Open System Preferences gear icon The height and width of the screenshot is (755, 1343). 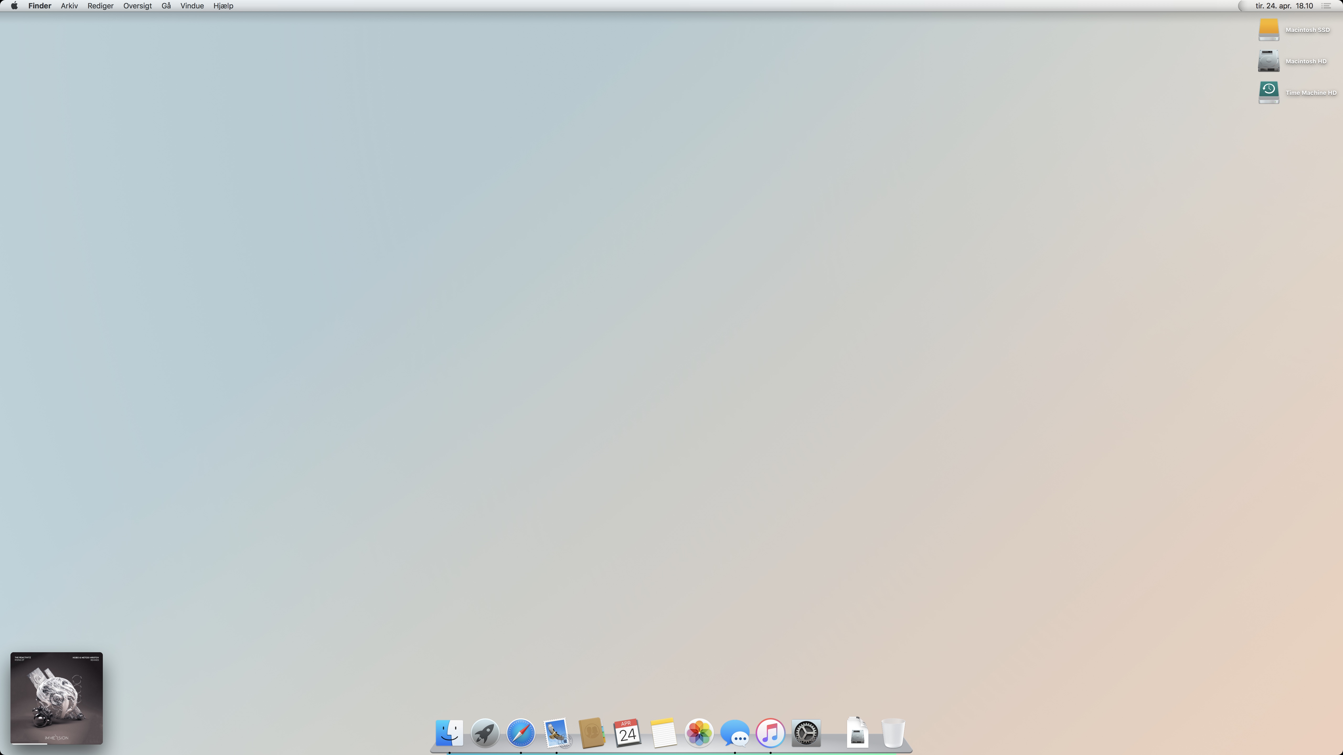(x=806, y=733)
